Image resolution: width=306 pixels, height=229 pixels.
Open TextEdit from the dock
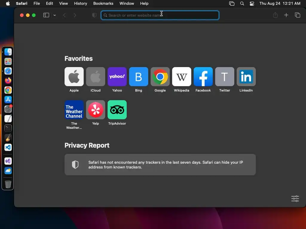pyautogui.click(x=8, y=119)
